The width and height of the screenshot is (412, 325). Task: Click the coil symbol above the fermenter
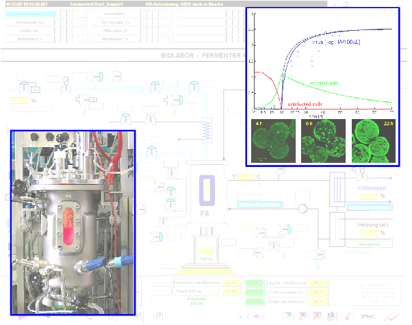pyautogui.click(x=207, y=131)
